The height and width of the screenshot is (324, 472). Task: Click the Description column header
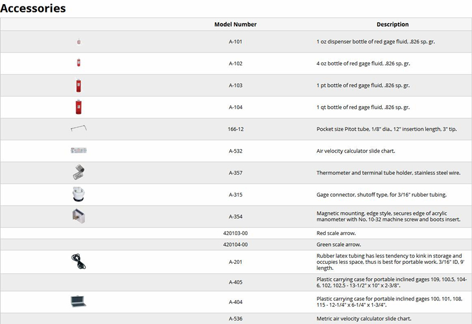392,24
